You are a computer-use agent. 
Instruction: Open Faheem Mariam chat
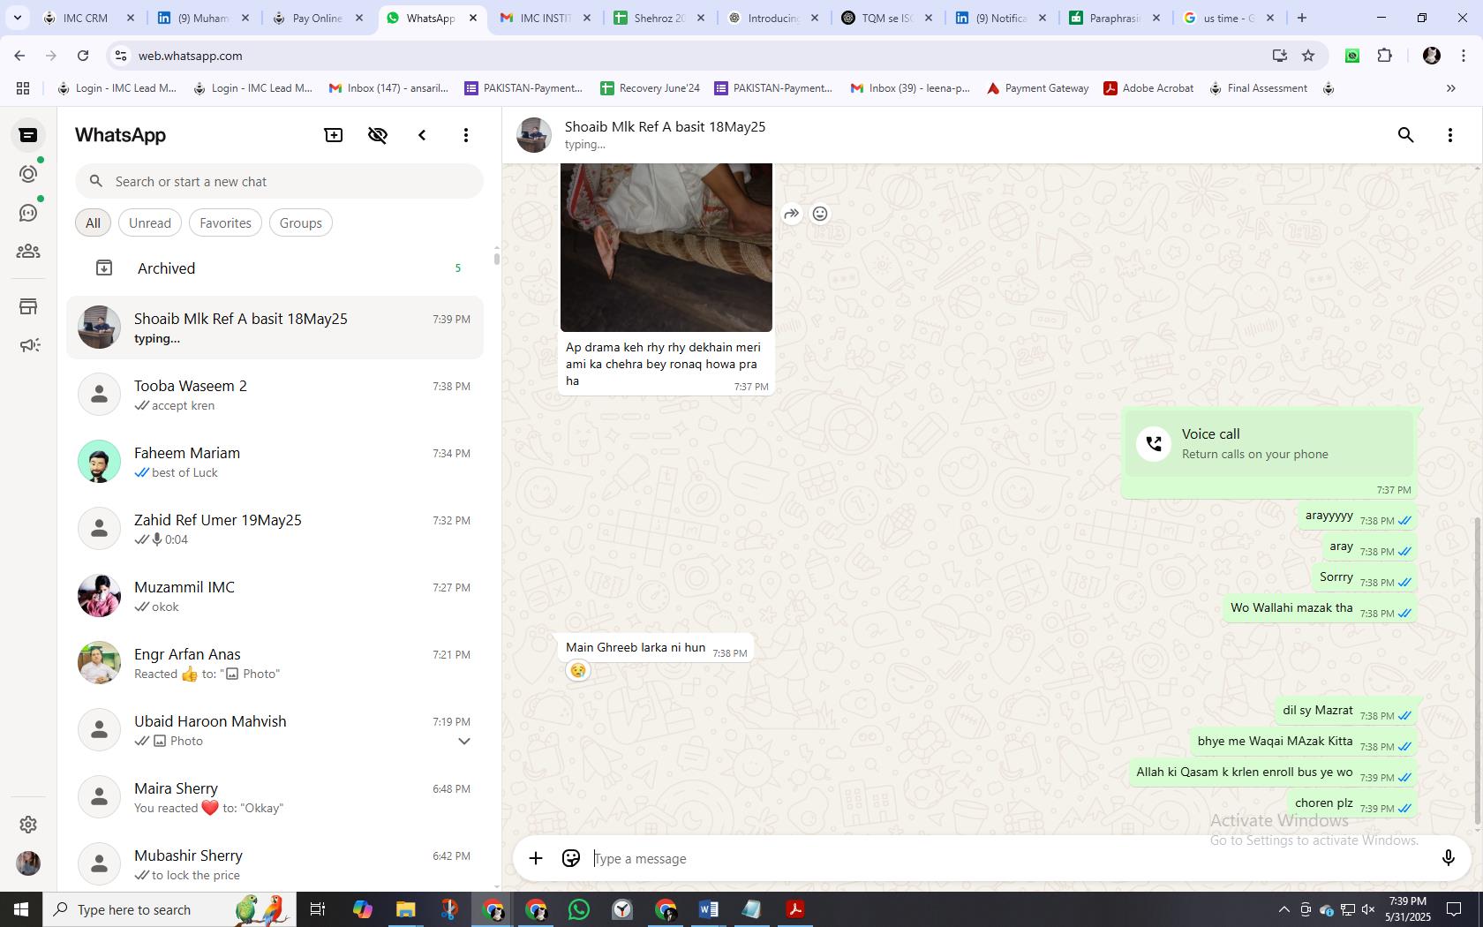point(275,462)
